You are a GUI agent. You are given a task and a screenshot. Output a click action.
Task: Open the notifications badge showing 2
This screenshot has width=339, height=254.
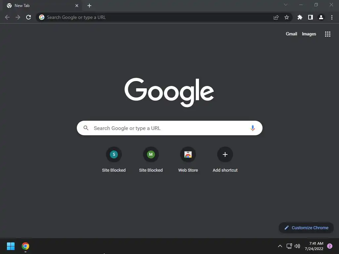point(330,246)
